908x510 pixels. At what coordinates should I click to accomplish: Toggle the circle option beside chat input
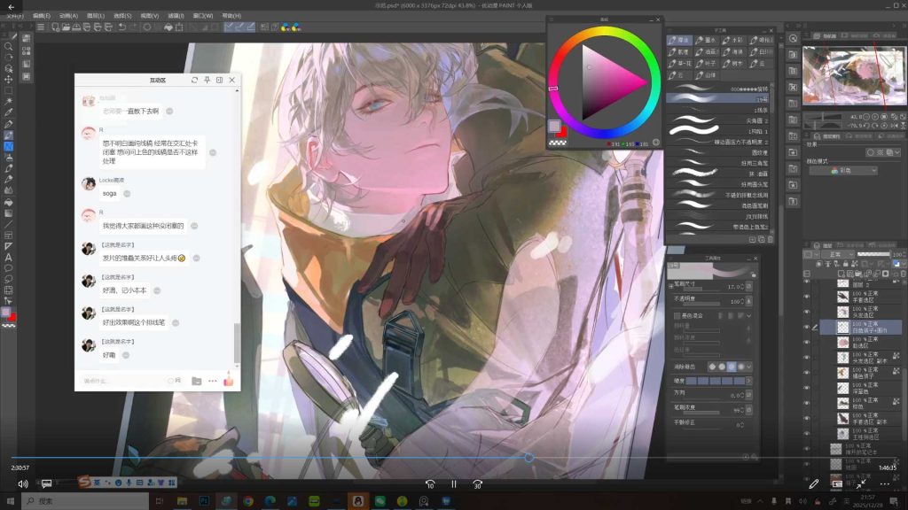(171, 381)
